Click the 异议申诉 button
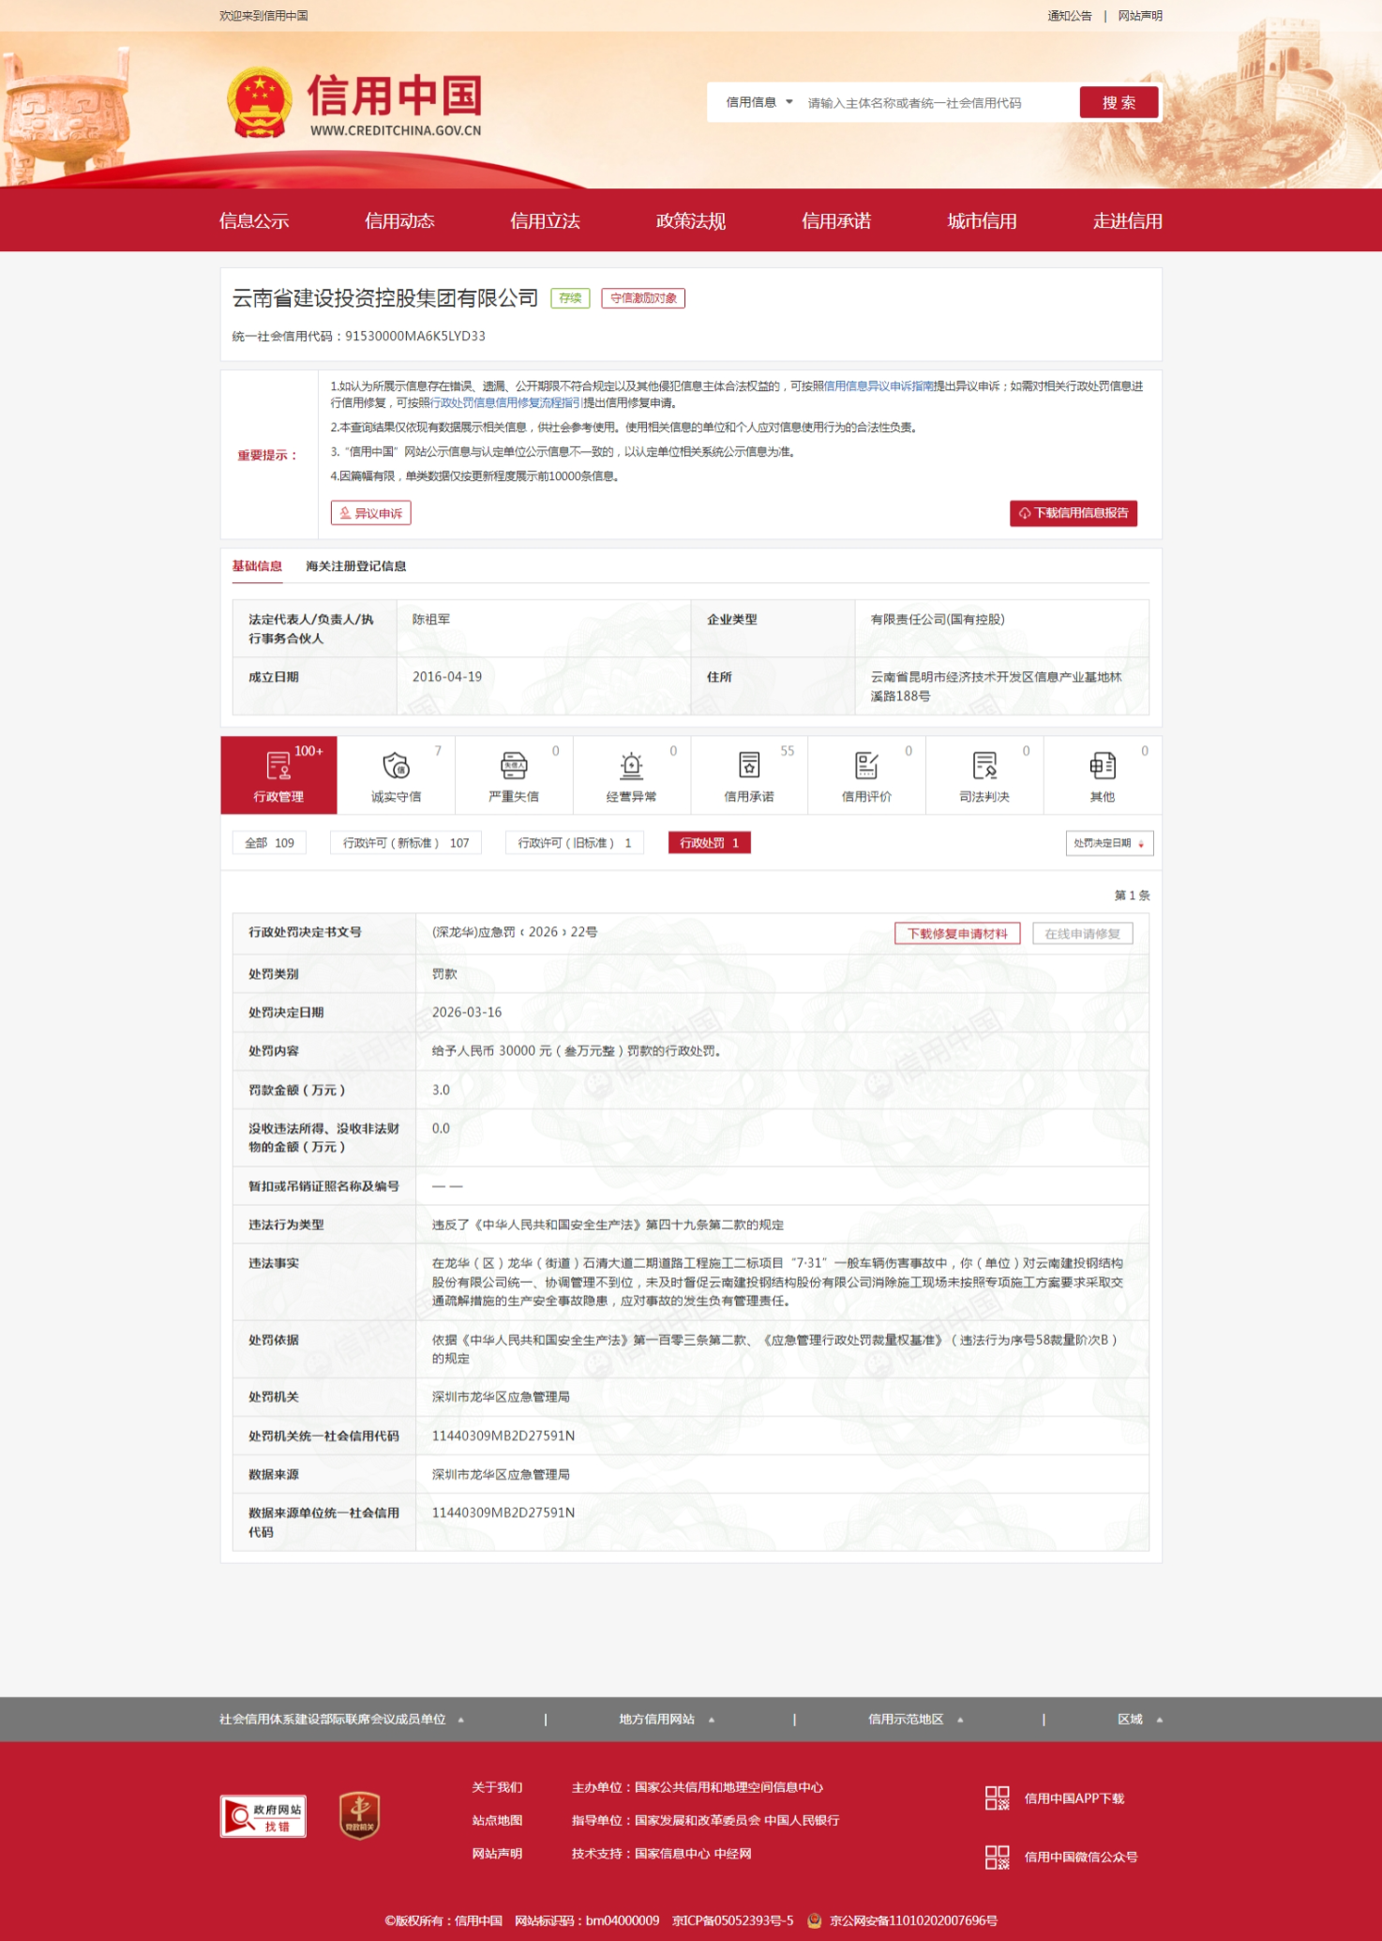The height and width of the screenshot is (1941, 1382). pos(370,513)
